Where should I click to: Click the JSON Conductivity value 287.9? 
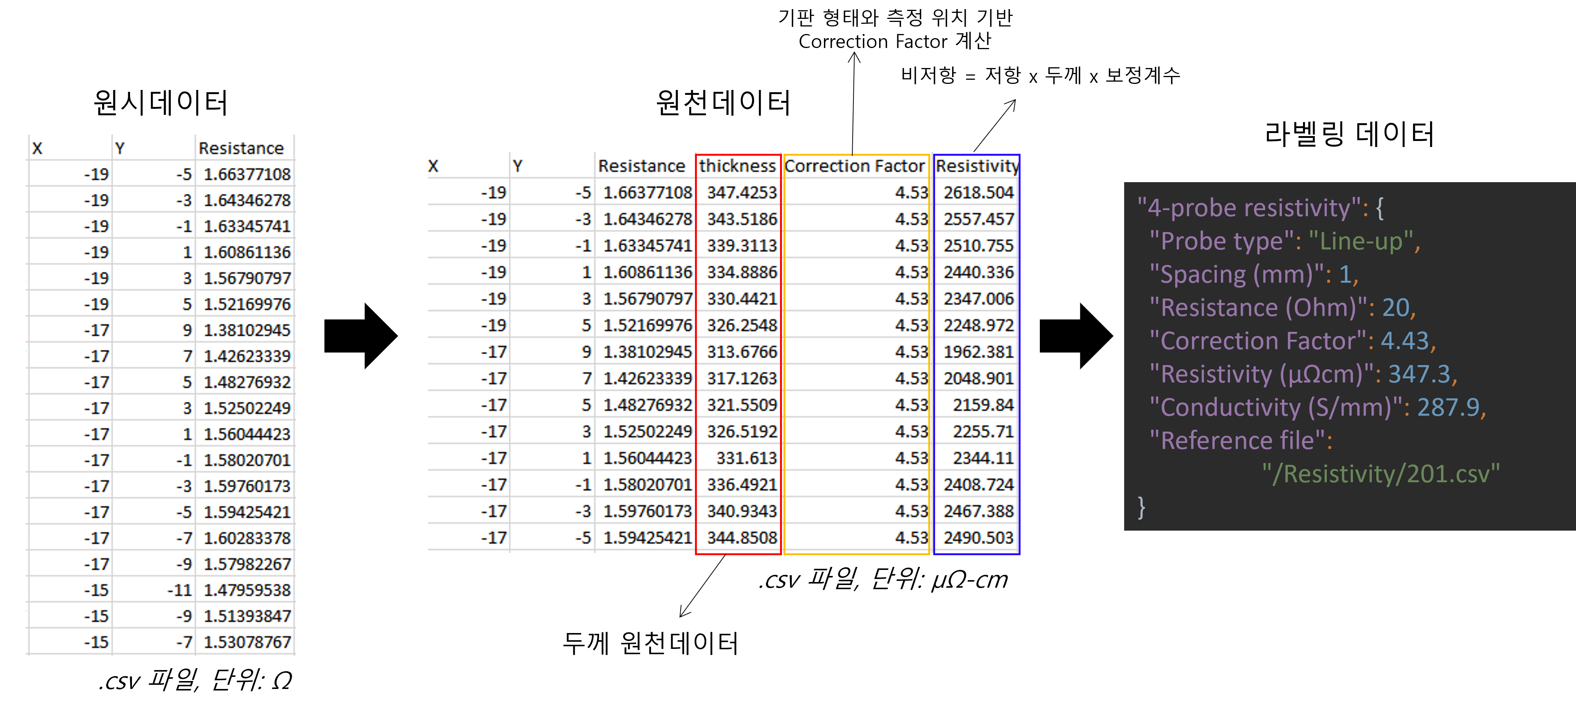(1448, 407)
